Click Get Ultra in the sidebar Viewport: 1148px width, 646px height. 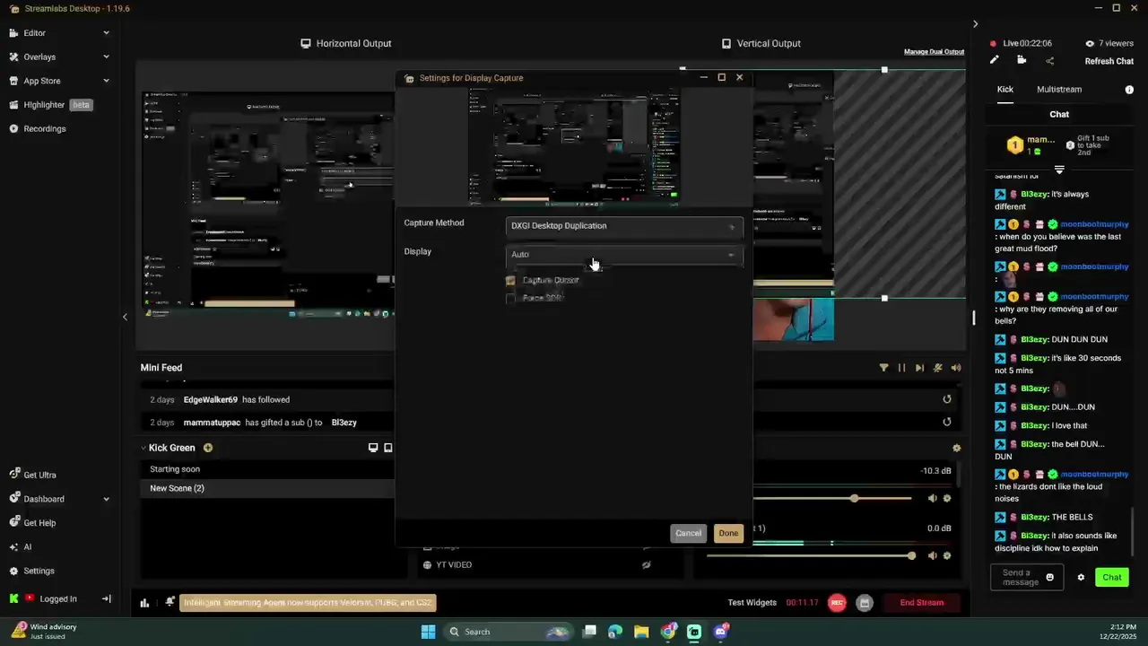click(x=33, y=475)
